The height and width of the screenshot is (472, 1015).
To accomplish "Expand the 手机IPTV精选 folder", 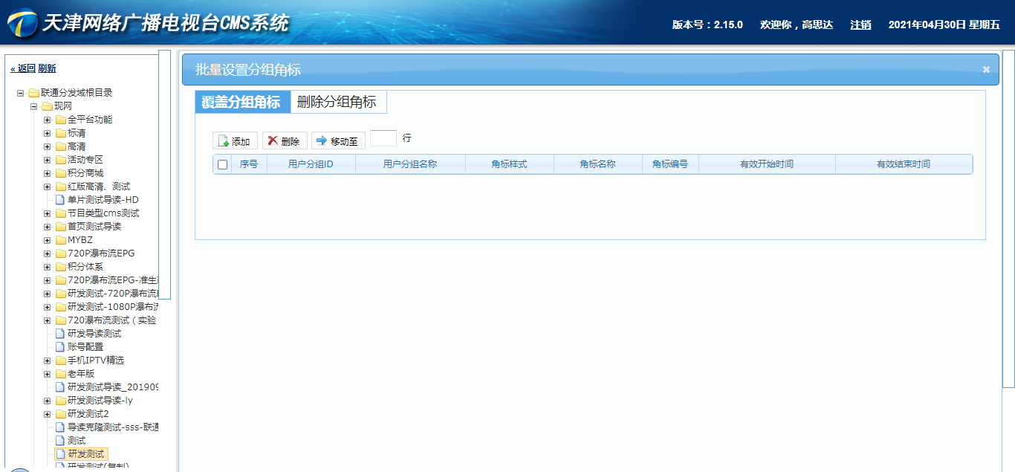I will tap(48, 361).
